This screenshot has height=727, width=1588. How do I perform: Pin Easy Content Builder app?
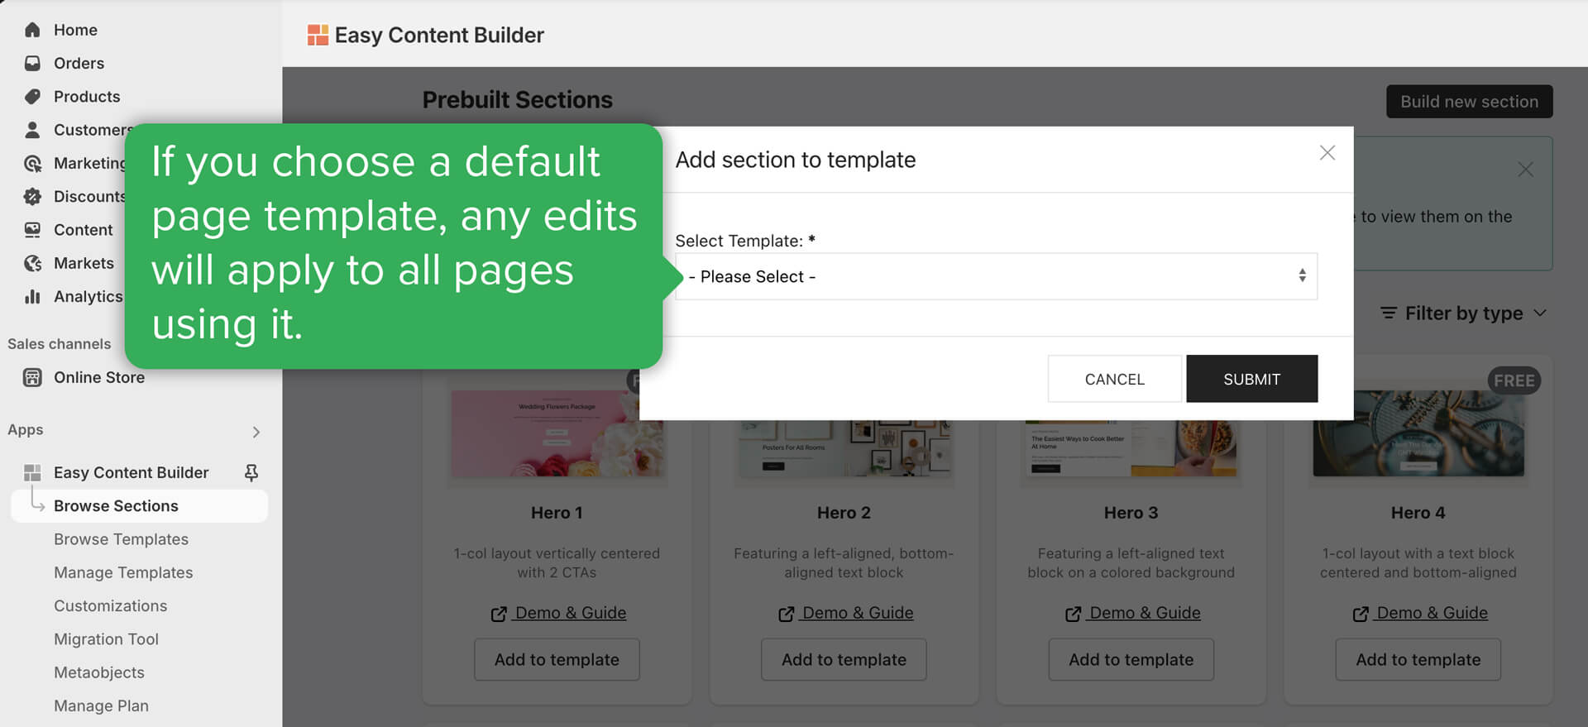tap(251, 472)
